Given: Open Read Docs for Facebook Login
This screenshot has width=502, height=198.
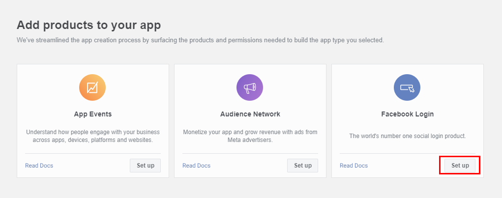Looking at the screenshot, I should click(354, 166).
